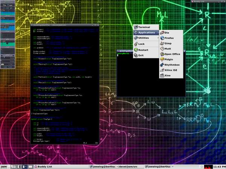Click the Terminal icon in root menu
Screen dimensions: 226x169
pyautogui.click(x=136, y=27)
